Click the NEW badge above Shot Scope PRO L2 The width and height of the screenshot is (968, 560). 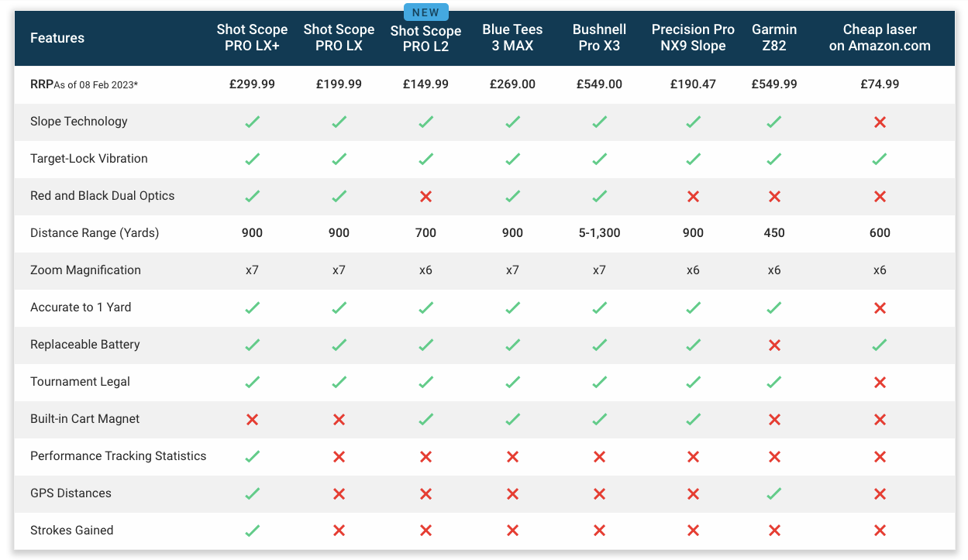[x=425, y=12]
